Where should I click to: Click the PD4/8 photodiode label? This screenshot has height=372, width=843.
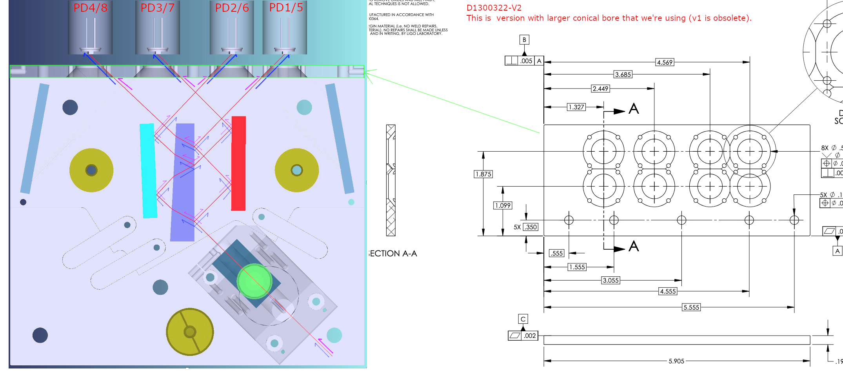[90, 8]
